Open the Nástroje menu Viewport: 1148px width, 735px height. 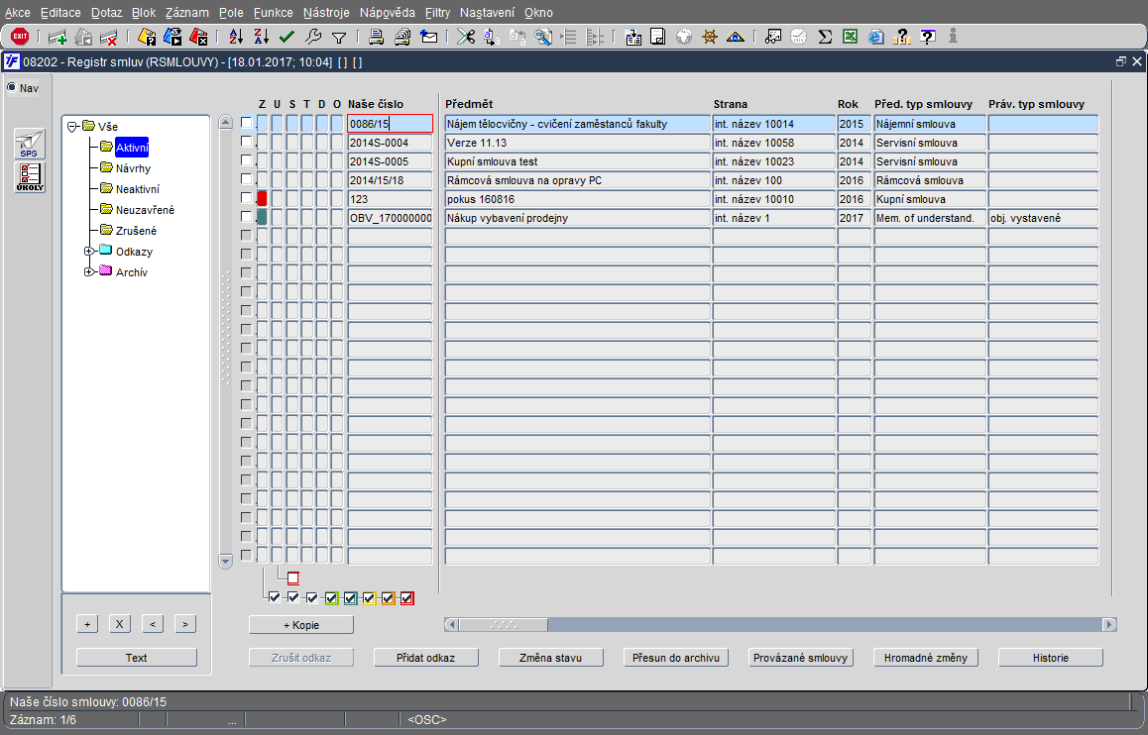[x=326, y=13]
